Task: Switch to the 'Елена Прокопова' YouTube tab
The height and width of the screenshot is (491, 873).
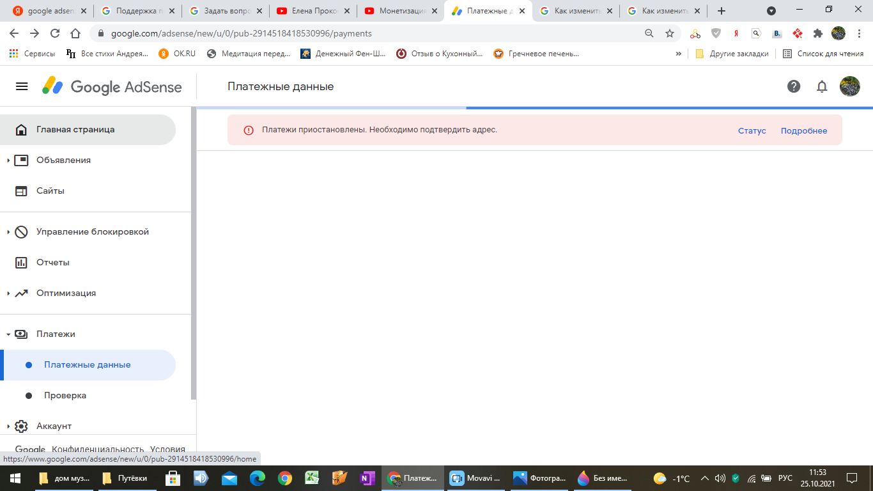Action: coord(313,11)
